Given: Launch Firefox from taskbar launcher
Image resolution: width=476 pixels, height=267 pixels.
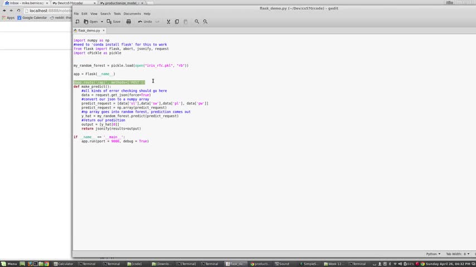Looking at the screenshot, I should pos(30,264).
